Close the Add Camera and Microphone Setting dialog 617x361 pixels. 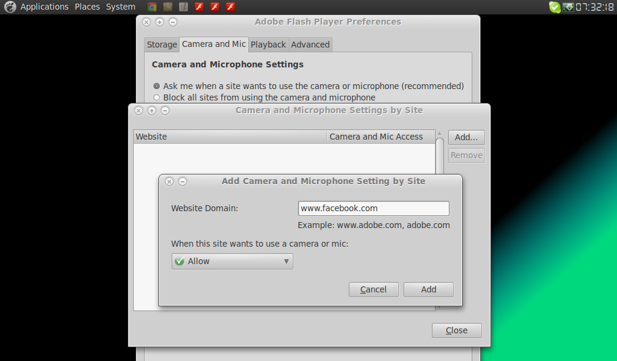(x=169, y=182)
